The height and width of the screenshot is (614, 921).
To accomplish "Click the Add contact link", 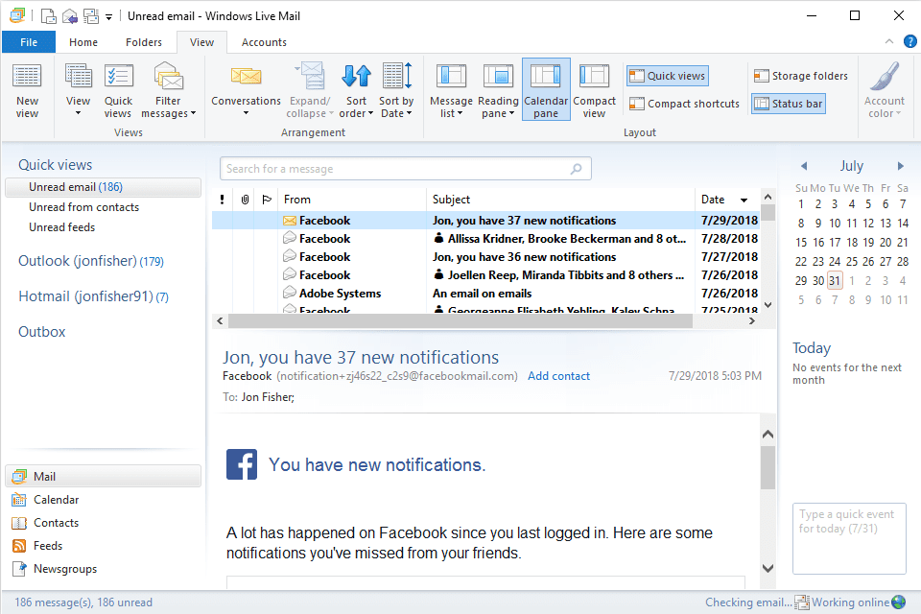I will point(558,376).
